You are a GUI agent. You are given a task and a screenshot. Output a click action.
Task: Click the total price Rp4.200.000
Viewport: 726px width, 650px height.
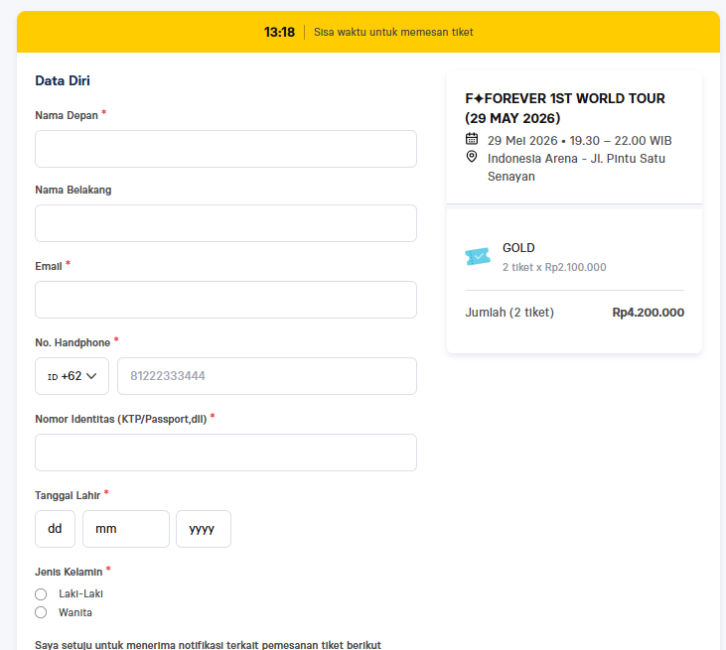(649, 313)
